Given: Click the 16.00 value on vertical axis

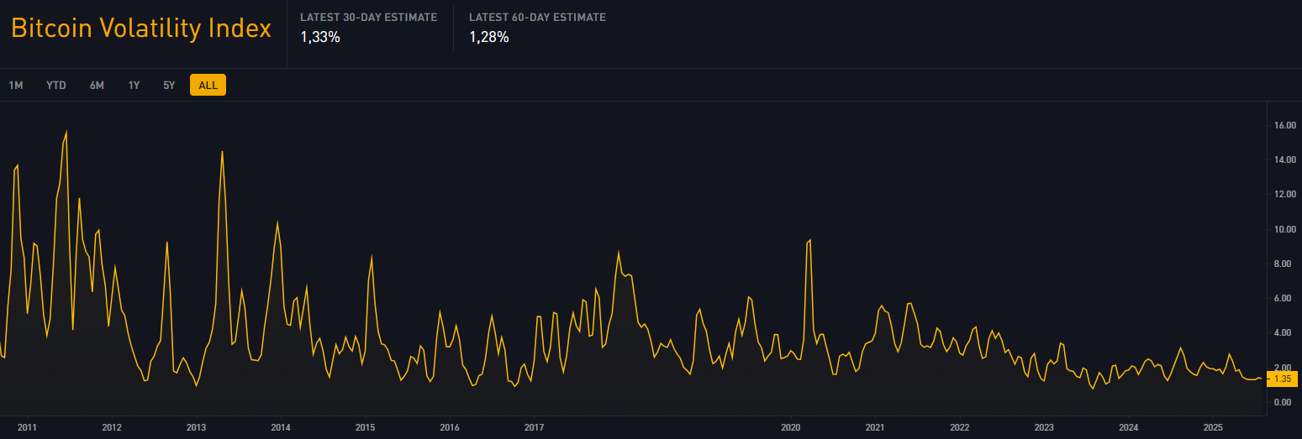Looking at the screenshot, I should click(x=1284, y=125).
